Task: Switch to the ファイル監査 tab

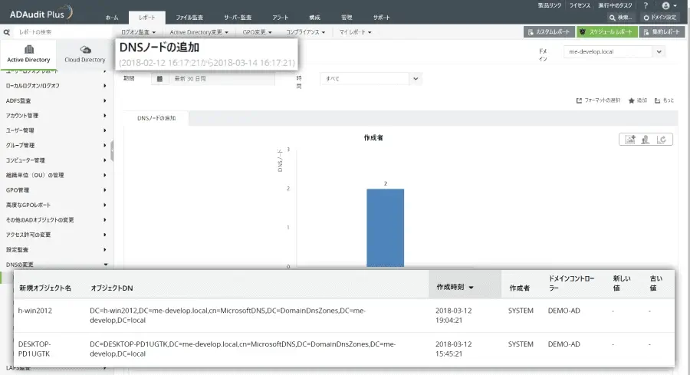Action: [189, 18]
